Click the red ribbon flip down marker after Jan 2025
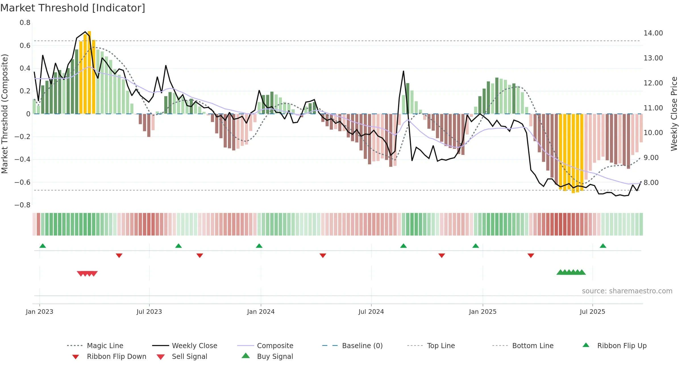 [x=531, y=256]
